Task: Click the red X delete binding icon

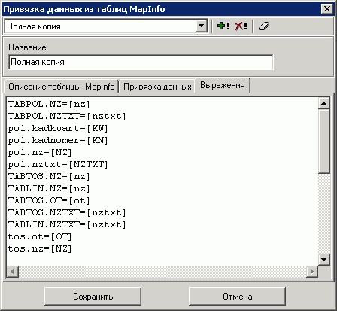Action: 241,26
